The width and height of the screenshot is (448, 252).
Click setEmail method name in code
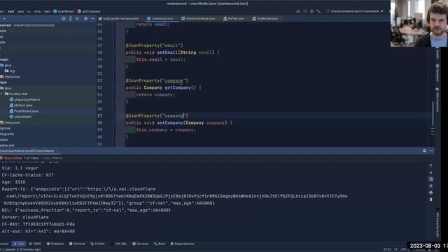pos(167,52)
